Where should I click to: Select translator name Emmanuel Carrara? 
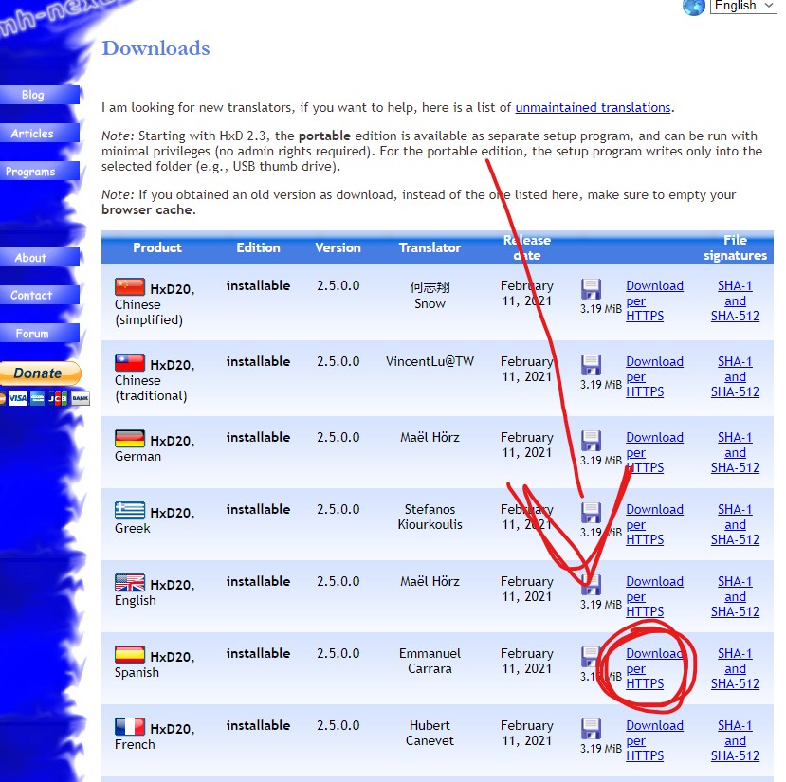[x=430, y=662]
